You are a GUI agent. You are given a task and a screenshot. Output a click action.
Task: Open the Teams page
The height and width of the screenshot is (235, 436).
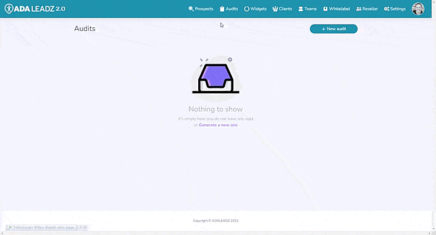[308, 9]
